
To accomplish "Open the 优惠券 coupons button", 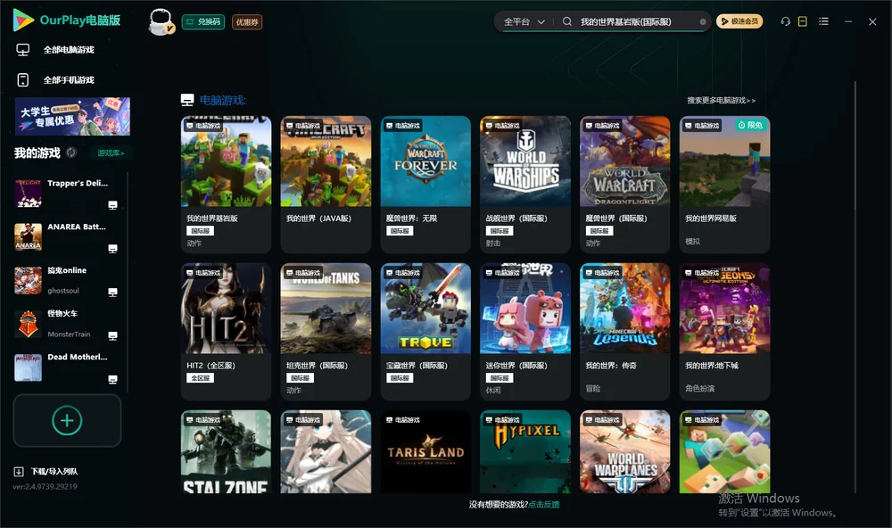I will coord(247,21).
